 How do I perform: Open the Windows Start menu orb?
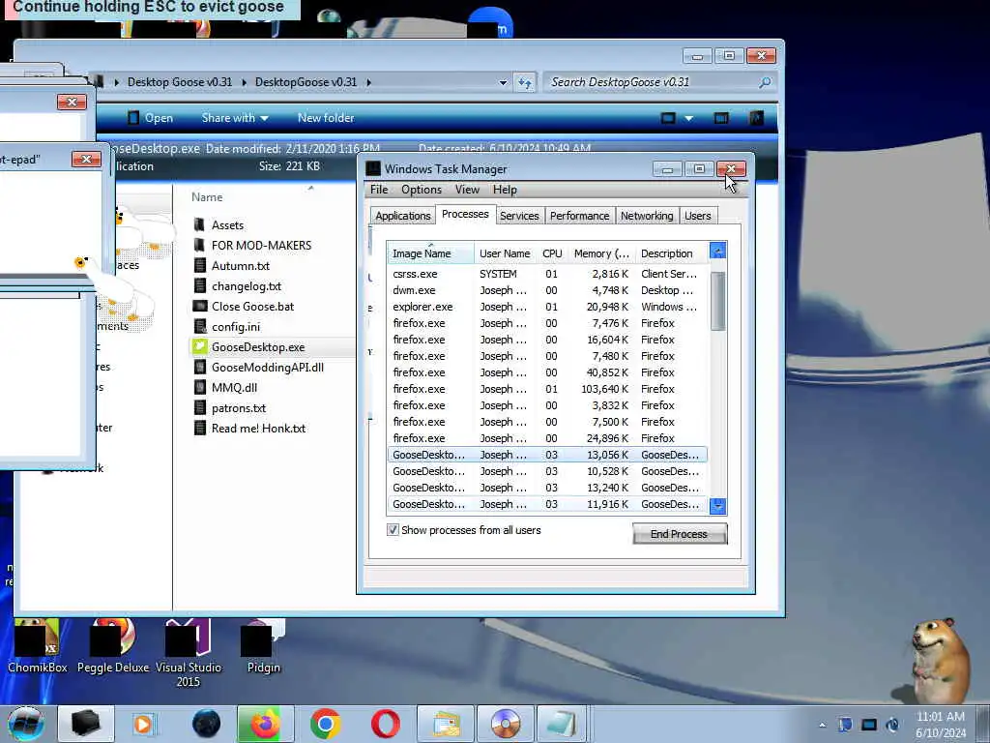[x=26, y=724]
